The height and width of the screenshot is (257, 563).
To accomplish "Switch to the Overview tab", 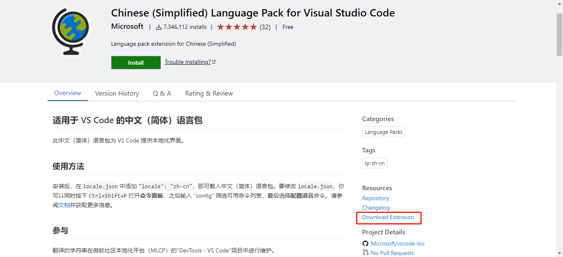I will coord(68,93).
